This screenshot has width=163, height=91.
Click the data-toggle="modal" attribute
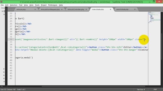(88, 50)
